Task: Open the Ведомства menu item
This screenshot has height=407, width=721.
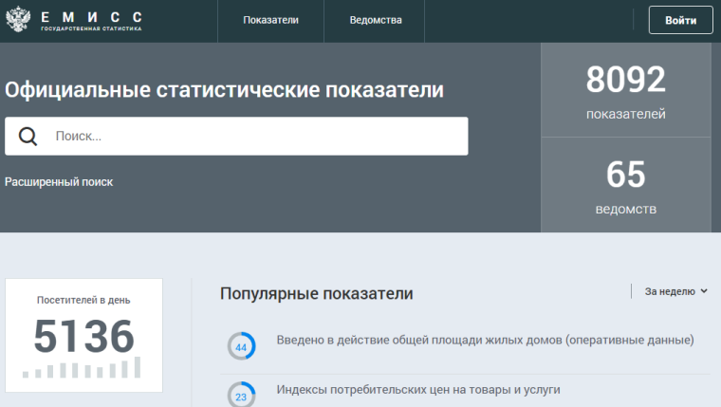Action: tap(376, 20)
